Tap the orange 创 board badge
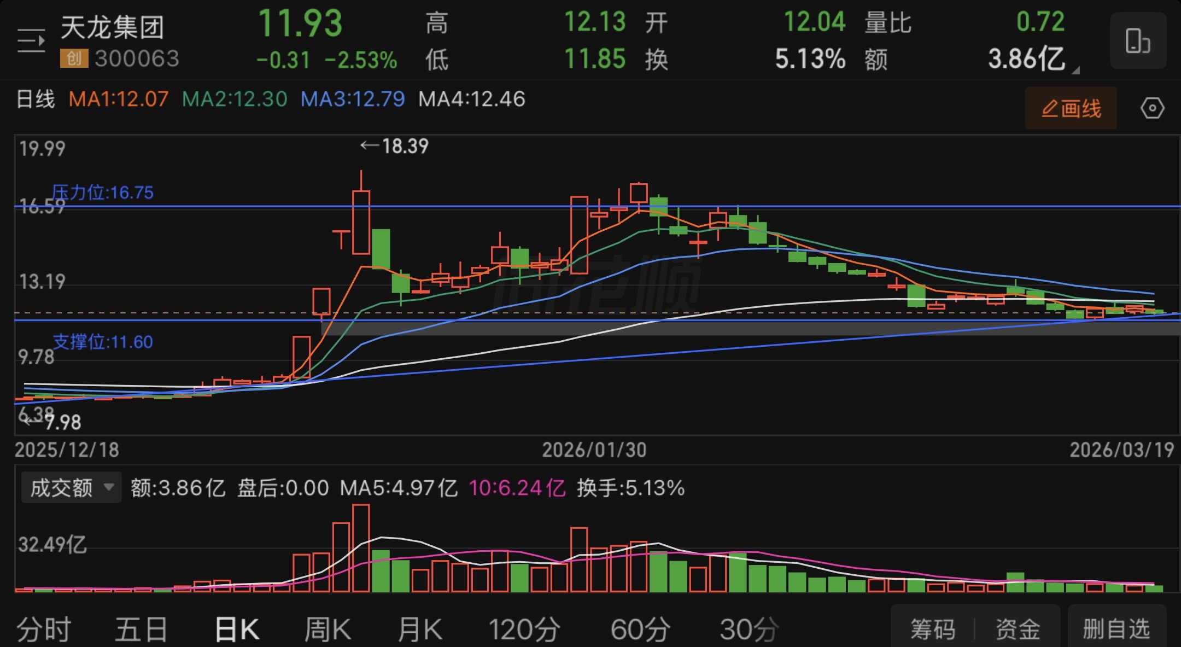Viewport: 1181px width, 647px height. coord(74,59)
